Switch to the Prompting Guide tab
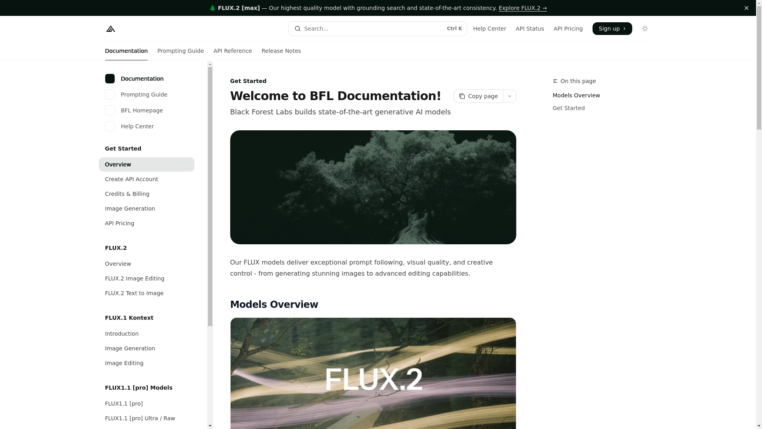 pos(181,51)
